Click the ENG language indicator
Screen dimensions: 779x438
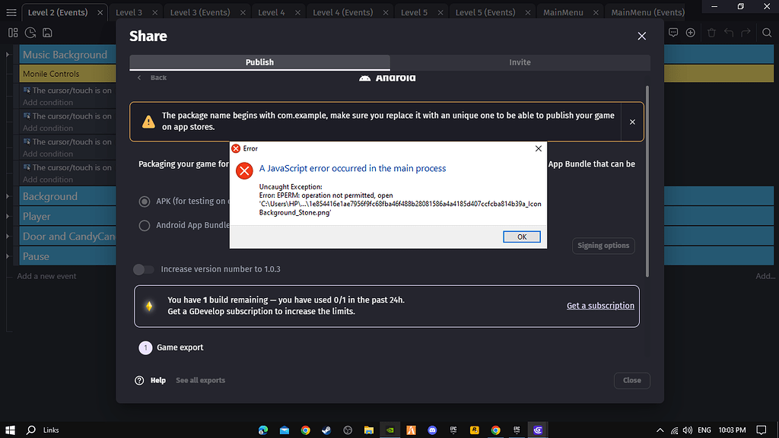click(x=704, y=430)
